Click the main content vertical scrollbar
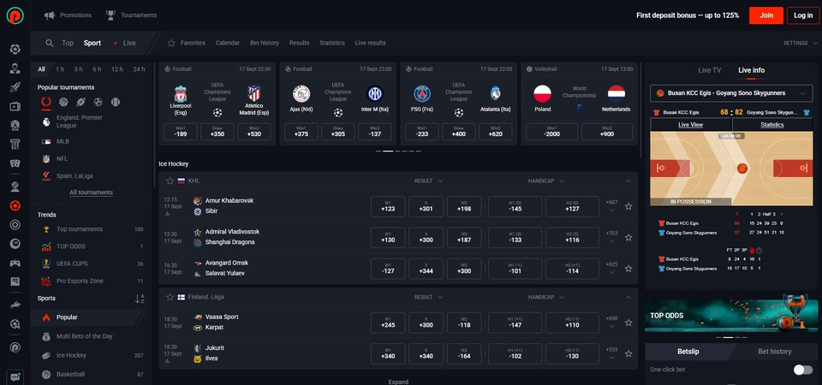 coord(640,110)
